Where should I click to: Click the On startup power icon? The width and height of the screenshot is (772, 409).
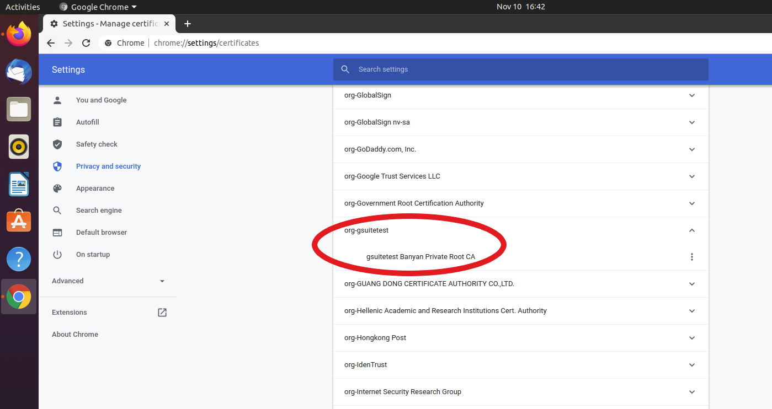57,255
